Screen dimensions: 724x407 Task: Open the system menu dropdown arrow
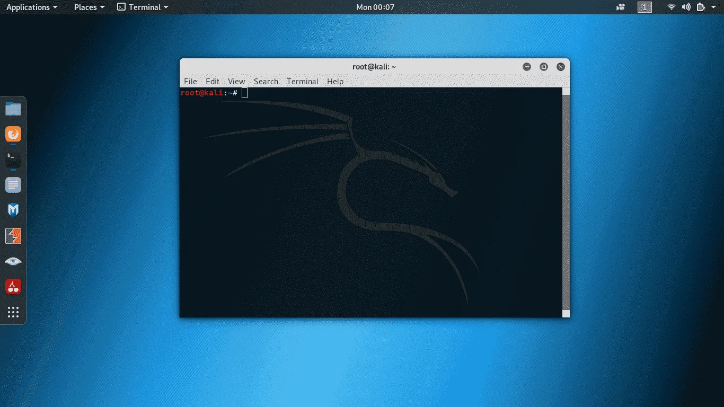point(713,7)
